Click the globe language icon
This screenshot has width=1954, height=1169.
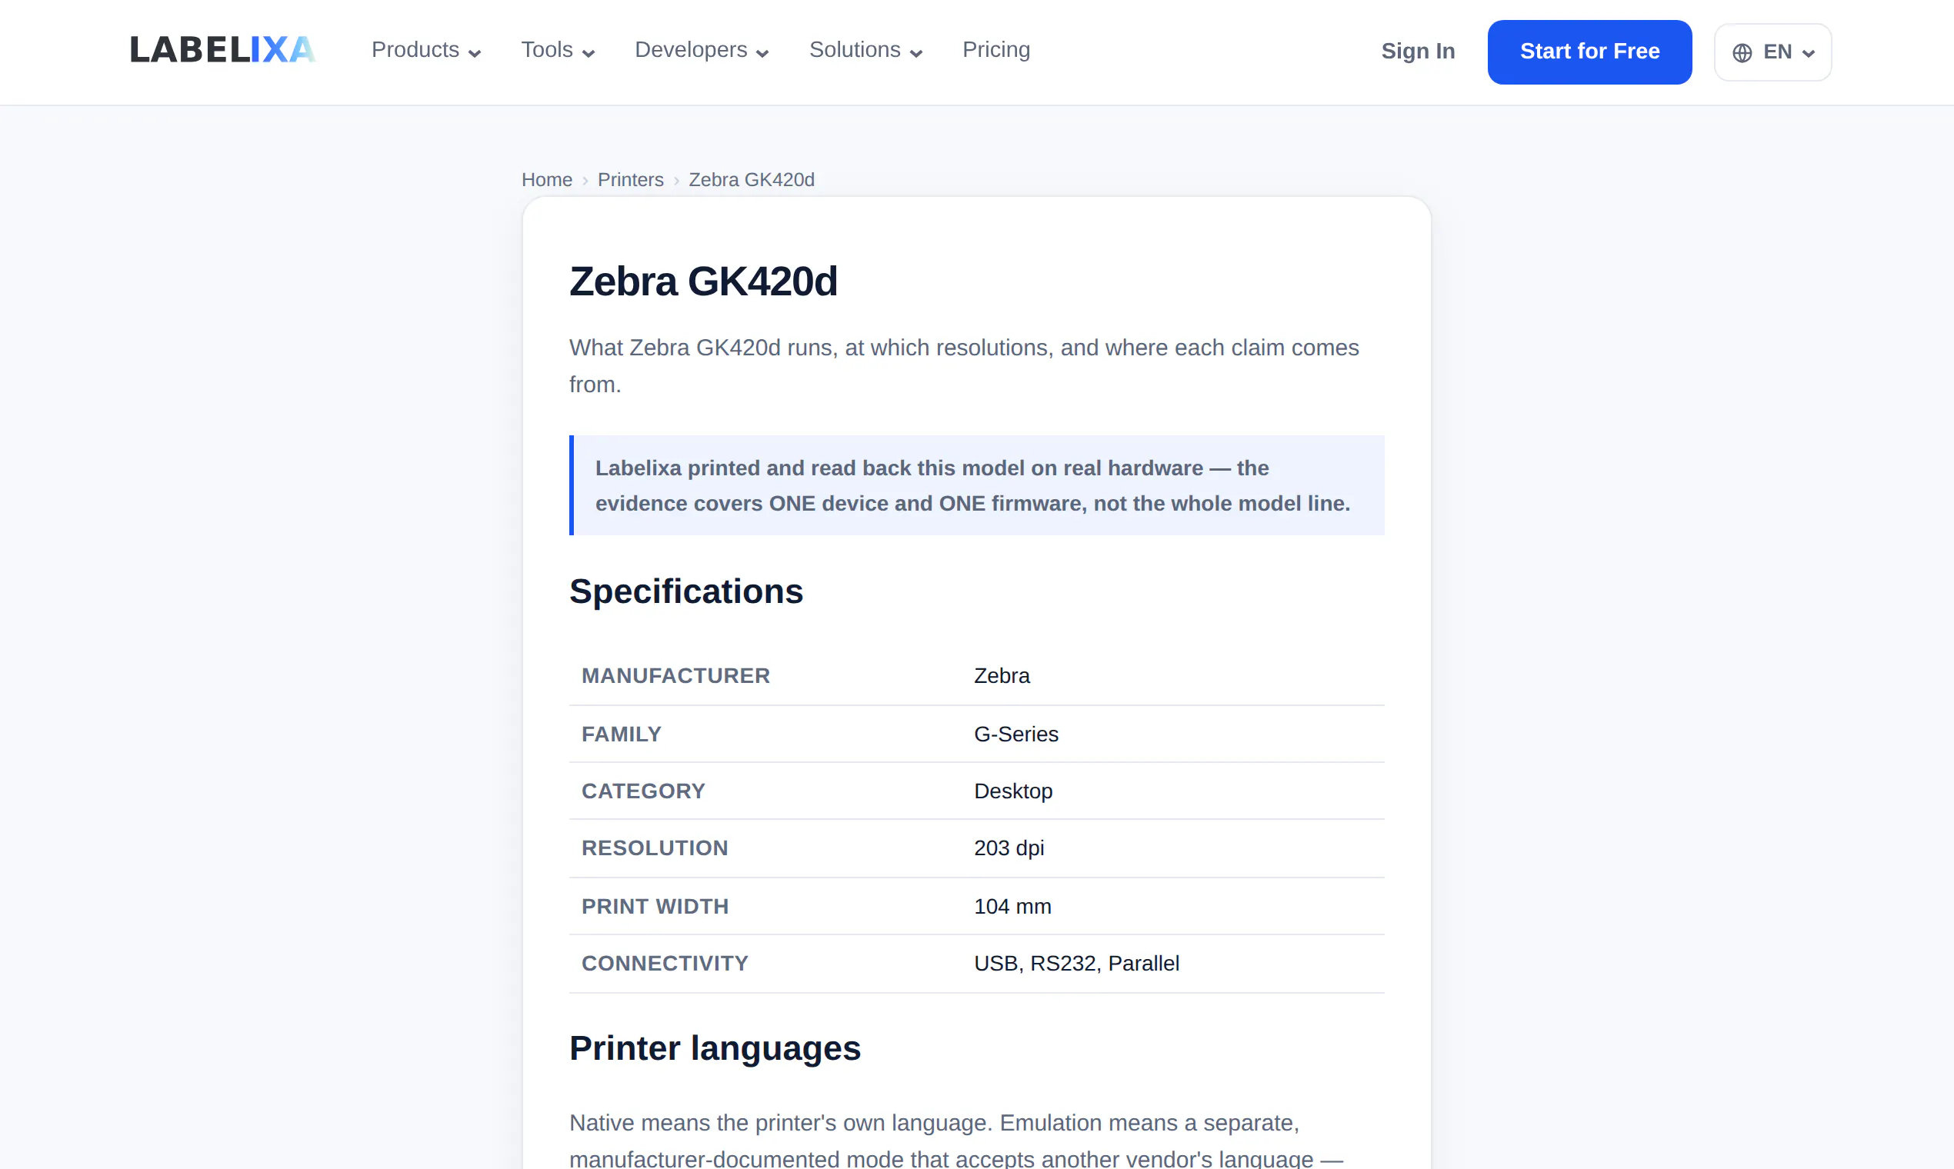1742,52
